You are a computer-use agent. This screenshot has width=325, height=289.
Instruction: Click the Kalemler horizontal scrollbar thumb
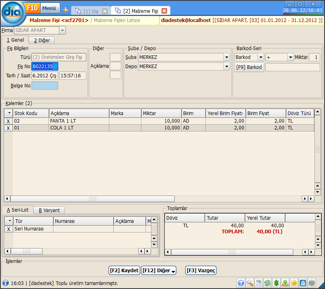(x=93, y=199)
